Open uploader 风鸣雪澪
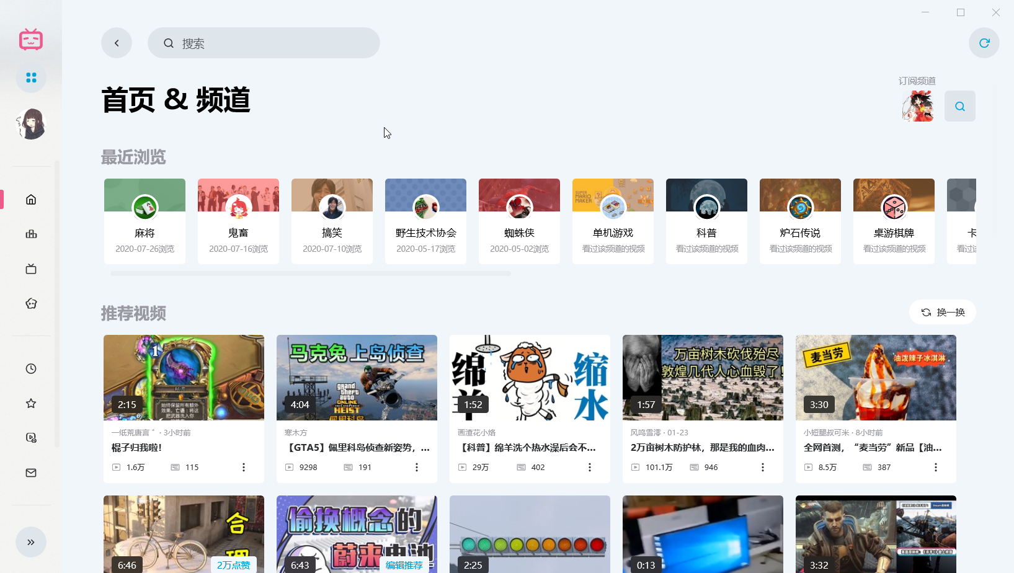Viewport: 1014px width, 573px height. click(646, 433)
